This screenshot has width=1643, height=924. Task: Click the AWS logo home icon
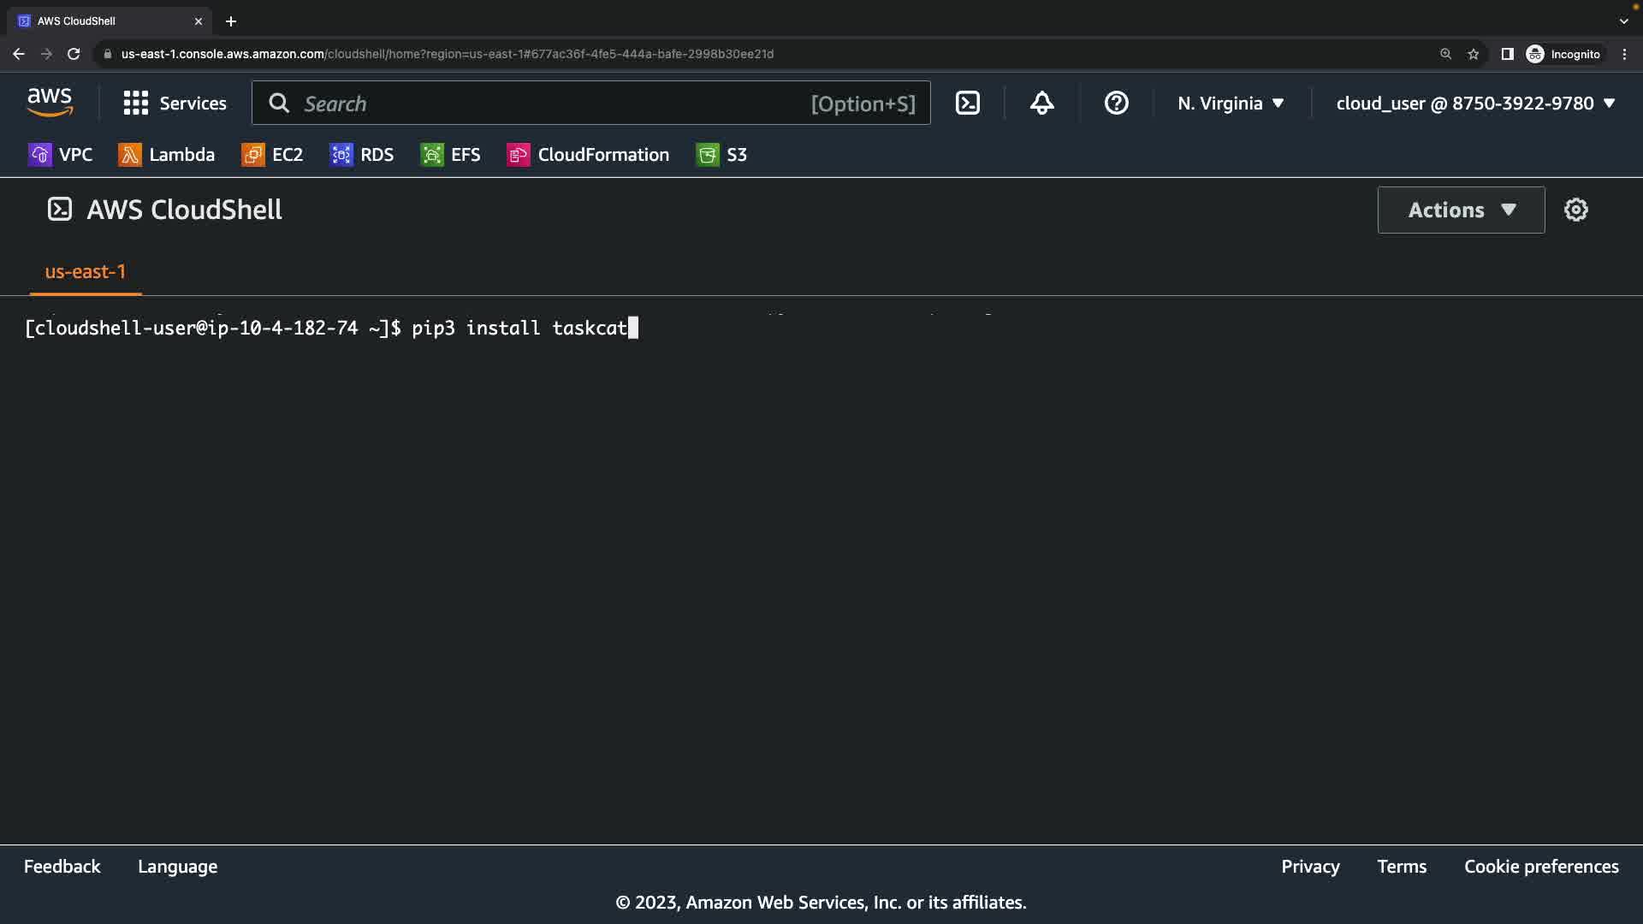tap(50, 103)
